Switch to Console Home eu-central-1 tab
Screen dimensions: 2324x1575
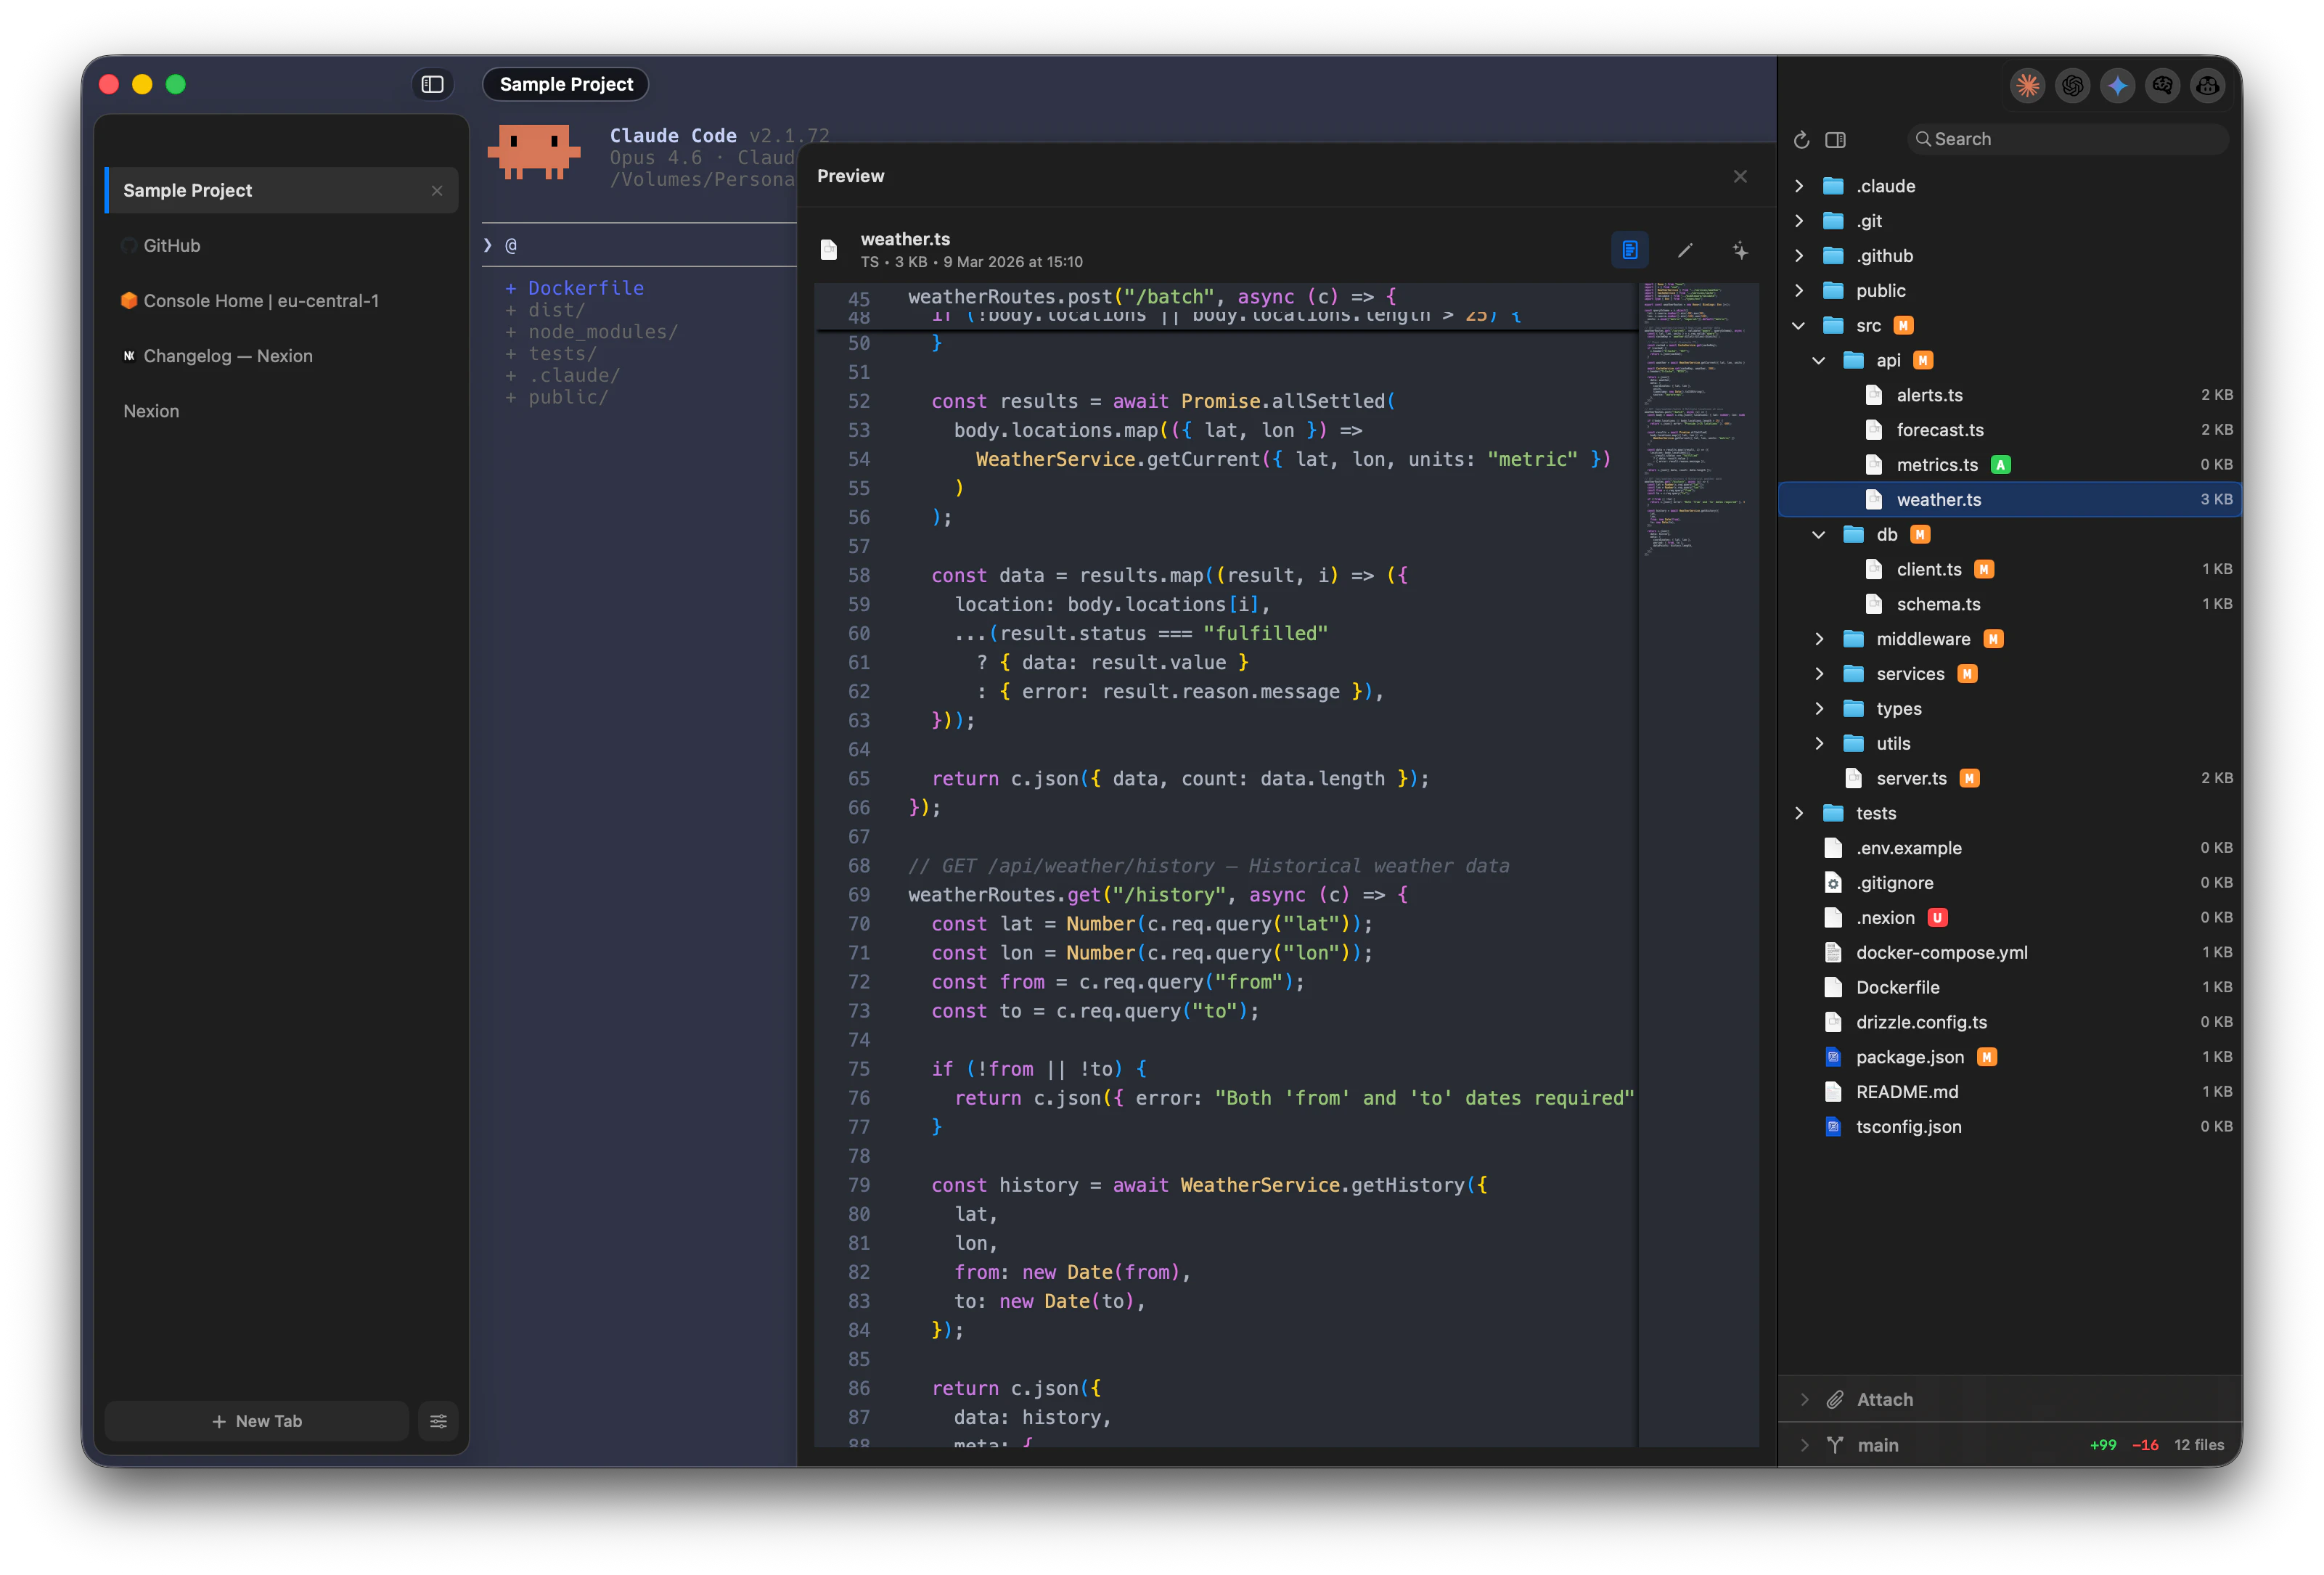[x=281, y=301]
